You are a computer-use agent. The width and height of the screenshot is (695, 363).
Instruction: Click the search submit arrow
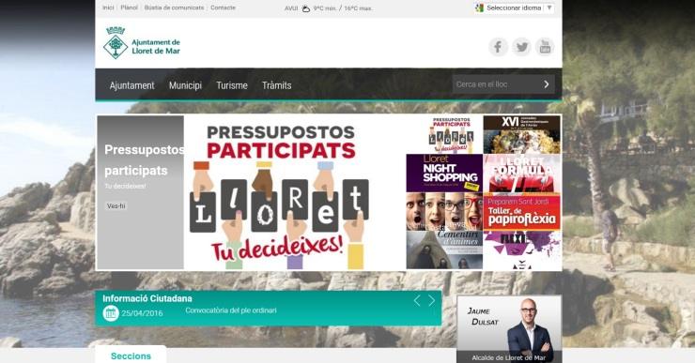coord(546,84)
